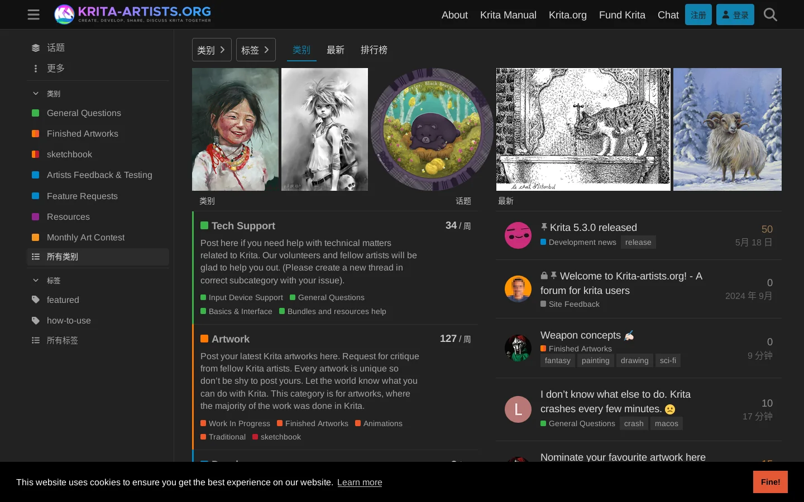Open the smiling girl portrait thumbnail
The height and width of the screenshot is (502, 804).
click(x=235, y=129)
